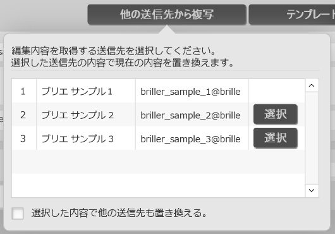Click row number 2 in the list
Viewport: 335px width, 234px height.
click(x=24, y=115)
